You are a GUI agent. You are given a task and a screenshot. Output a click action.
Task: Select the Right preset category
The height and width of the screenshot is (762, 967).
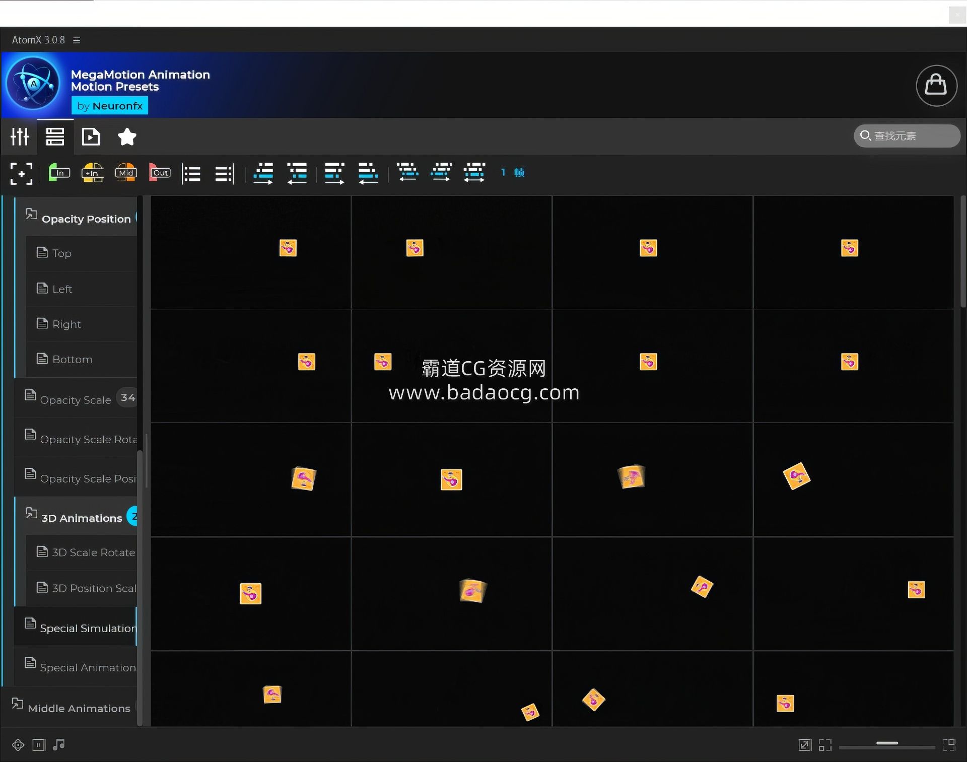82,324
